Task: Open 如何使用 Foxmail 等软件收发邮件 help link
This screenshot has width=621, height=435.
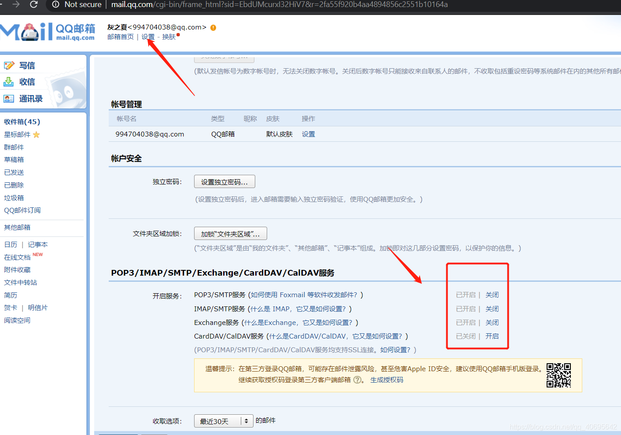Action: [x=304, y=295]
